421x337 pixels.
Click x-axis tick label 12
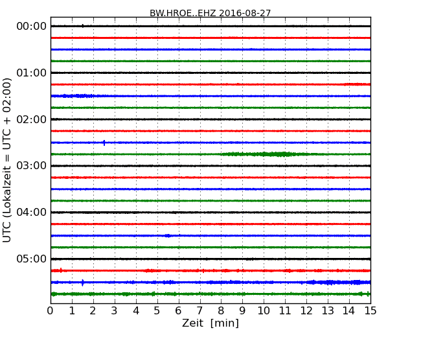point(306,311)
